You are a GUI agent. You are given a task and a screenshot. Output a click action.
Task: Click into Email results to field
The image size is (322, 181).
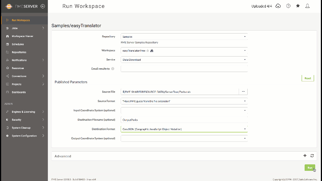(x=184, y=69)
